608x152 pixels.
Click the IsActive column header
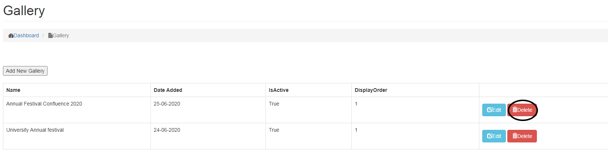coord(278,90)
